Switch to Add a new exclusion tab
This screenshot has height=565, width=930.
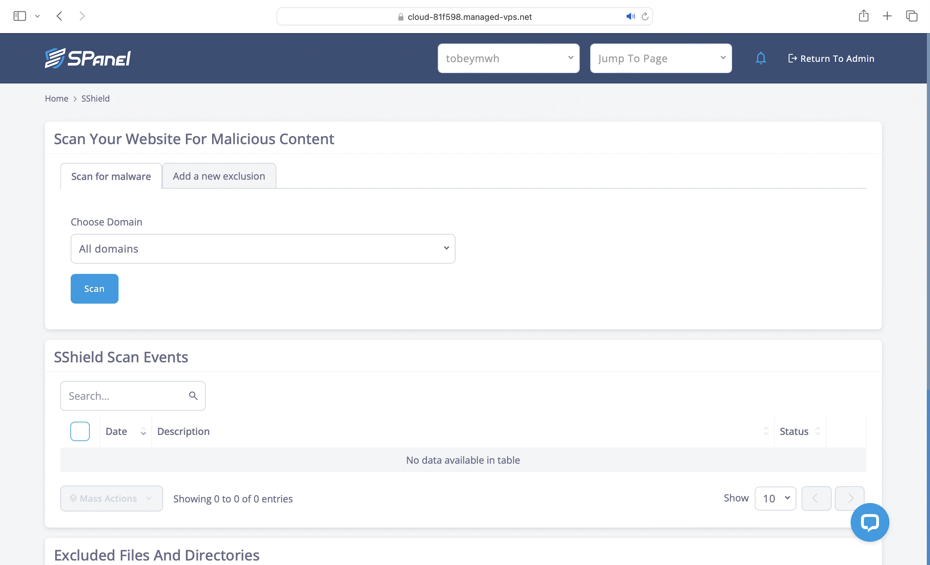coord(219,176)
